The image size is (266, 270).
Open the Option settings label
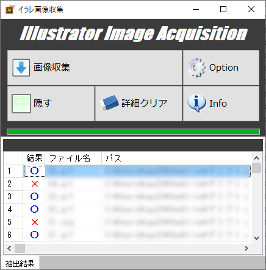(224, 68)
